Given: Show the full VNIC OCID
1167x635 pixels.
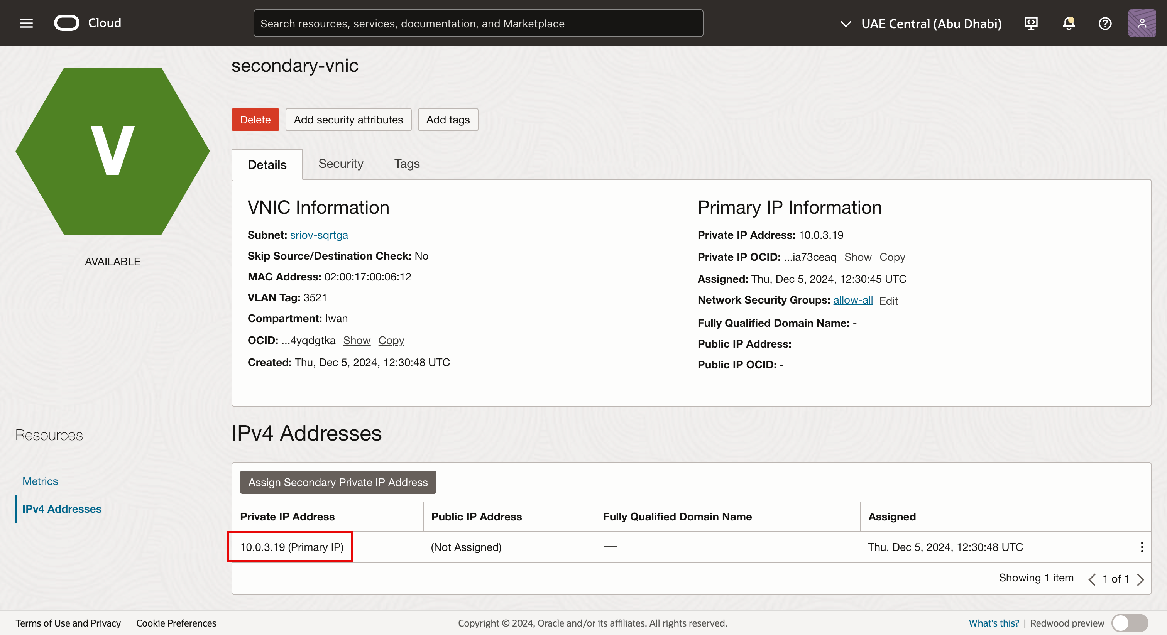Looking at the screenshot, I should tap(357, 340).
